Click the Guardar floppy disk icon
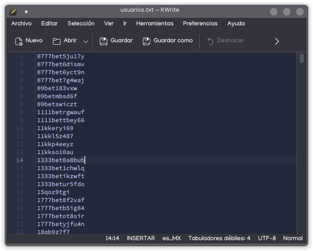 pyautogui.click(x=104, y=41)
